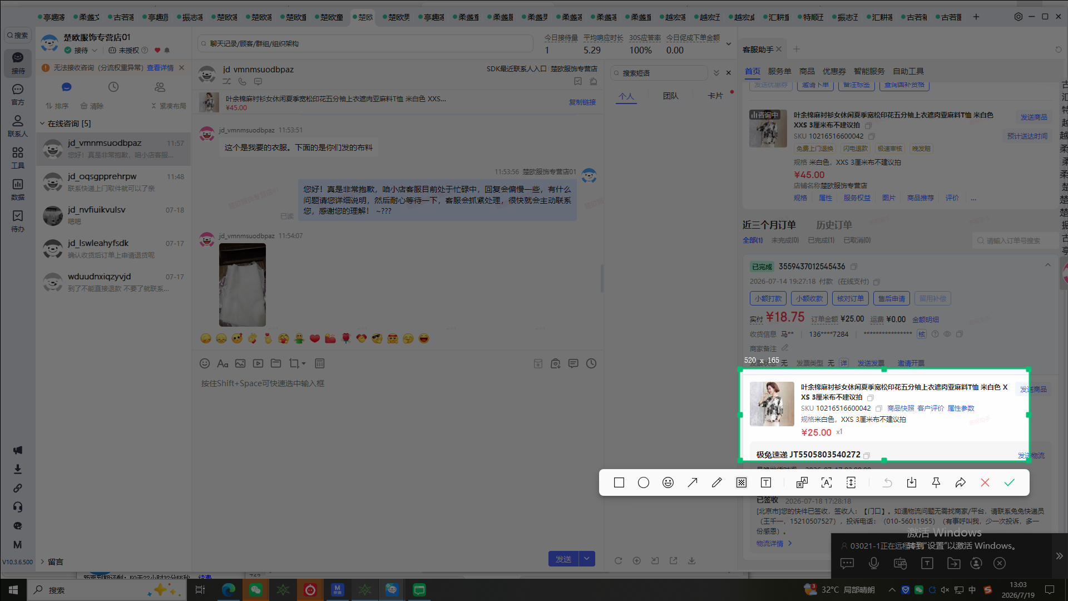This screenshot has width=1068, height=601.
Task: Expand the 留言 section
Action: pos(42,561)
